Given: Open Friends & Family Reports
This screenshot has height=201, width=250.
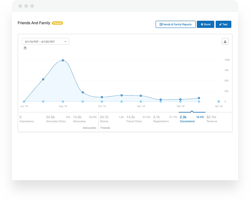Looking at the screenshot, I should (176, 24).
